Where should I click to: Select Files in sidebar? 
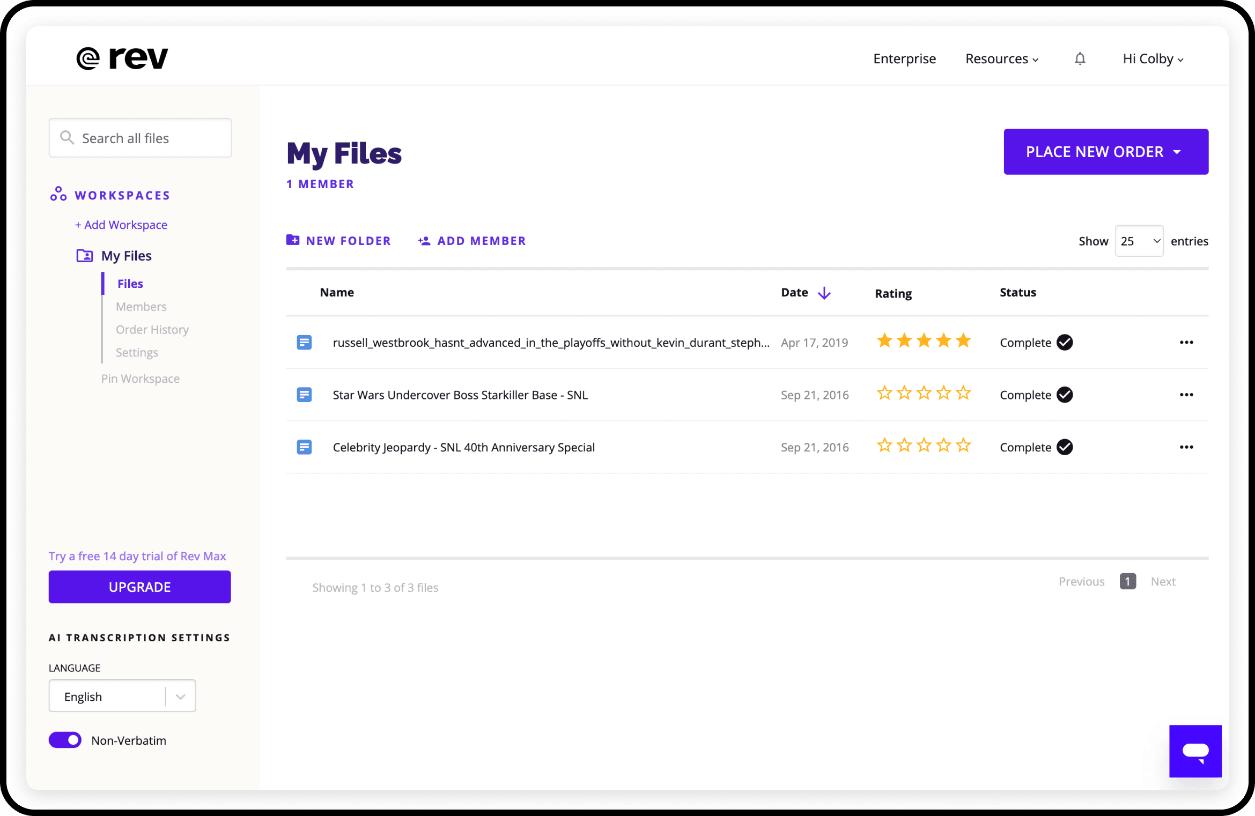[130, 284]
